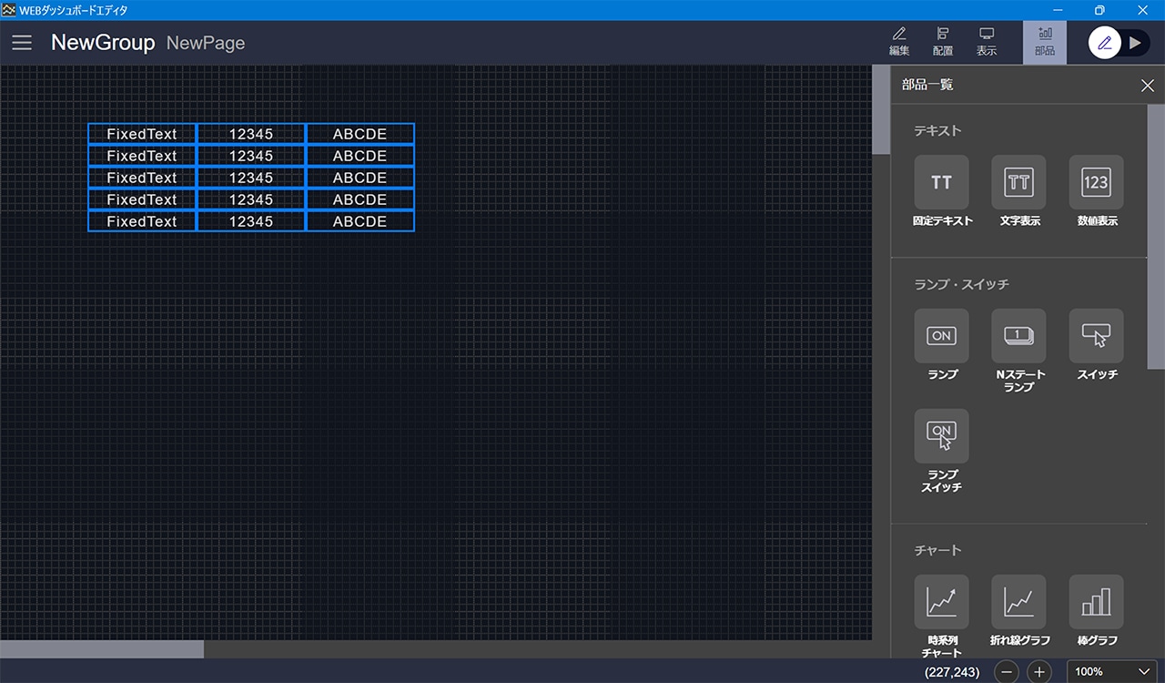Select the 折れ線グラフ chart icon
1165x683 pixels.
1018,602
